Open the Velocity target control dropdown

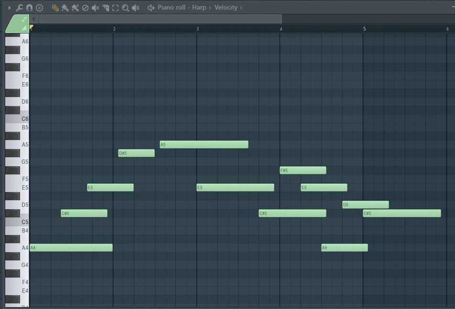[226, 8]
